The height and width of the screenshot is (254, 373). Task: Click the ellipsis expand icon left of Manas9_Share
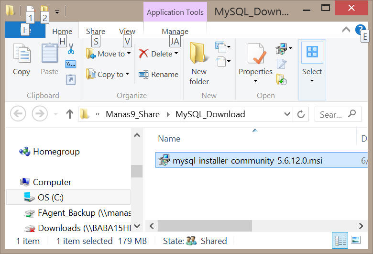coord(98,114)
